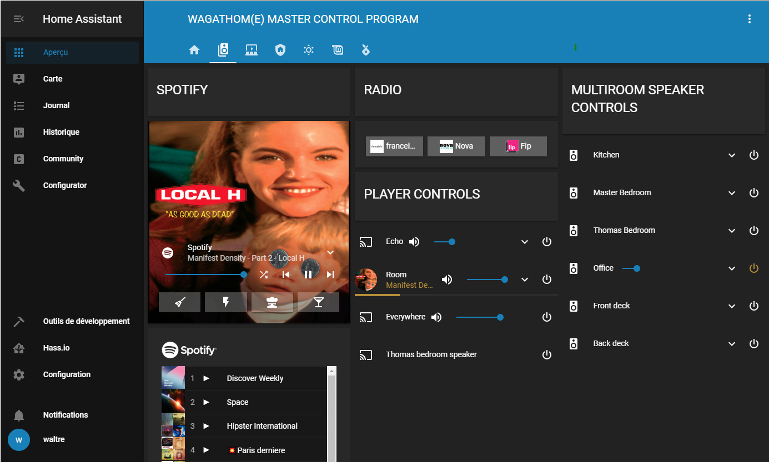Image resolution: width=769 pixels, height=462 pixels.
Task: Click the Spotify logo in player card
Action: pos(168,253)
